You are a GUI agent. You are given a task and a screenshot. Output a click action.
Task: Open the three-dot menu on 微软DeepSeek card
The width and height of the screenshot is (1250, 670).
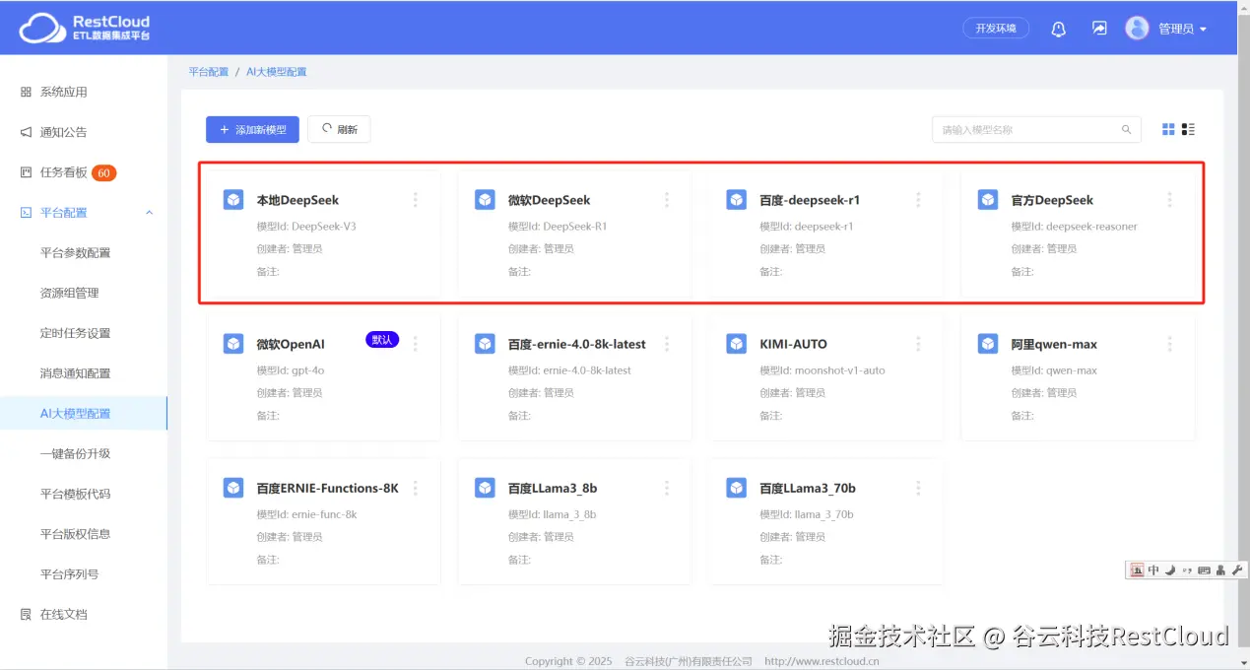coord(666,199)
